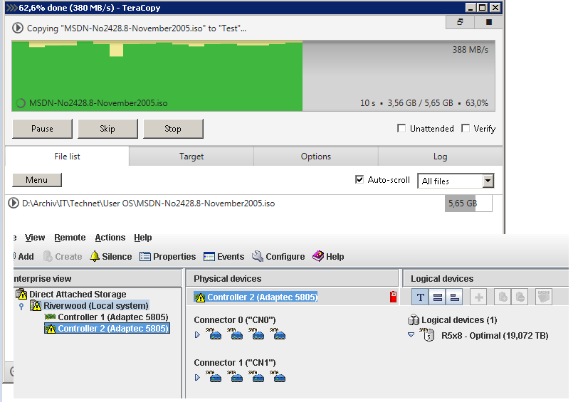
Task: Enable the Verify checkbox
Action: click(x=466, y=129)
